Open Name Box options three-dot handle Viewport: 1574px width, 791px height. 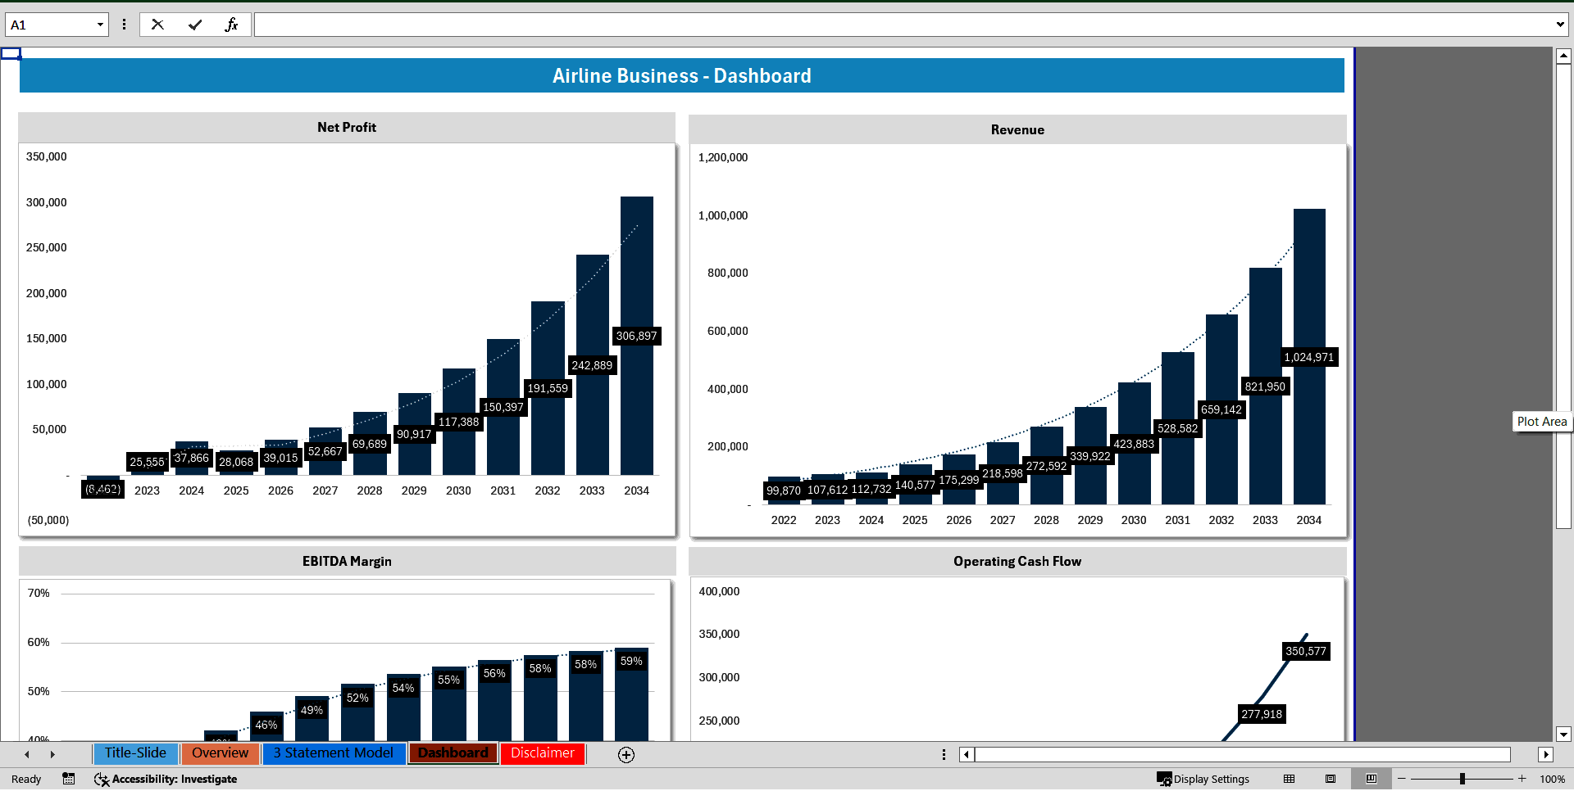(x=124, y=25)
